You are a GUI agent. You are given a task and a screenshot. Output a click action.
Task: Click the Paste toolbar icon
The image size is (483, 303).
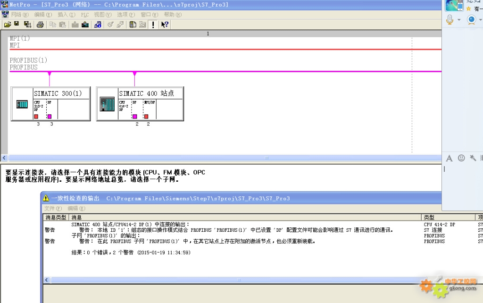pos(63,25)
